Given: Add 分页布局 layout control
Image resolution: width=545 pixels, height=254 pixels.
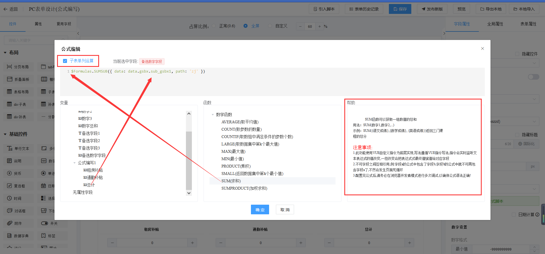Looking at the screenshot, I should (18, 67).
